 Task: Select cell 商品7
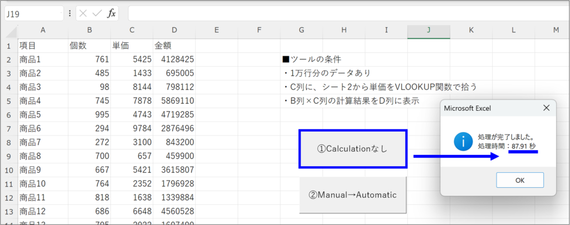point(43,142)
